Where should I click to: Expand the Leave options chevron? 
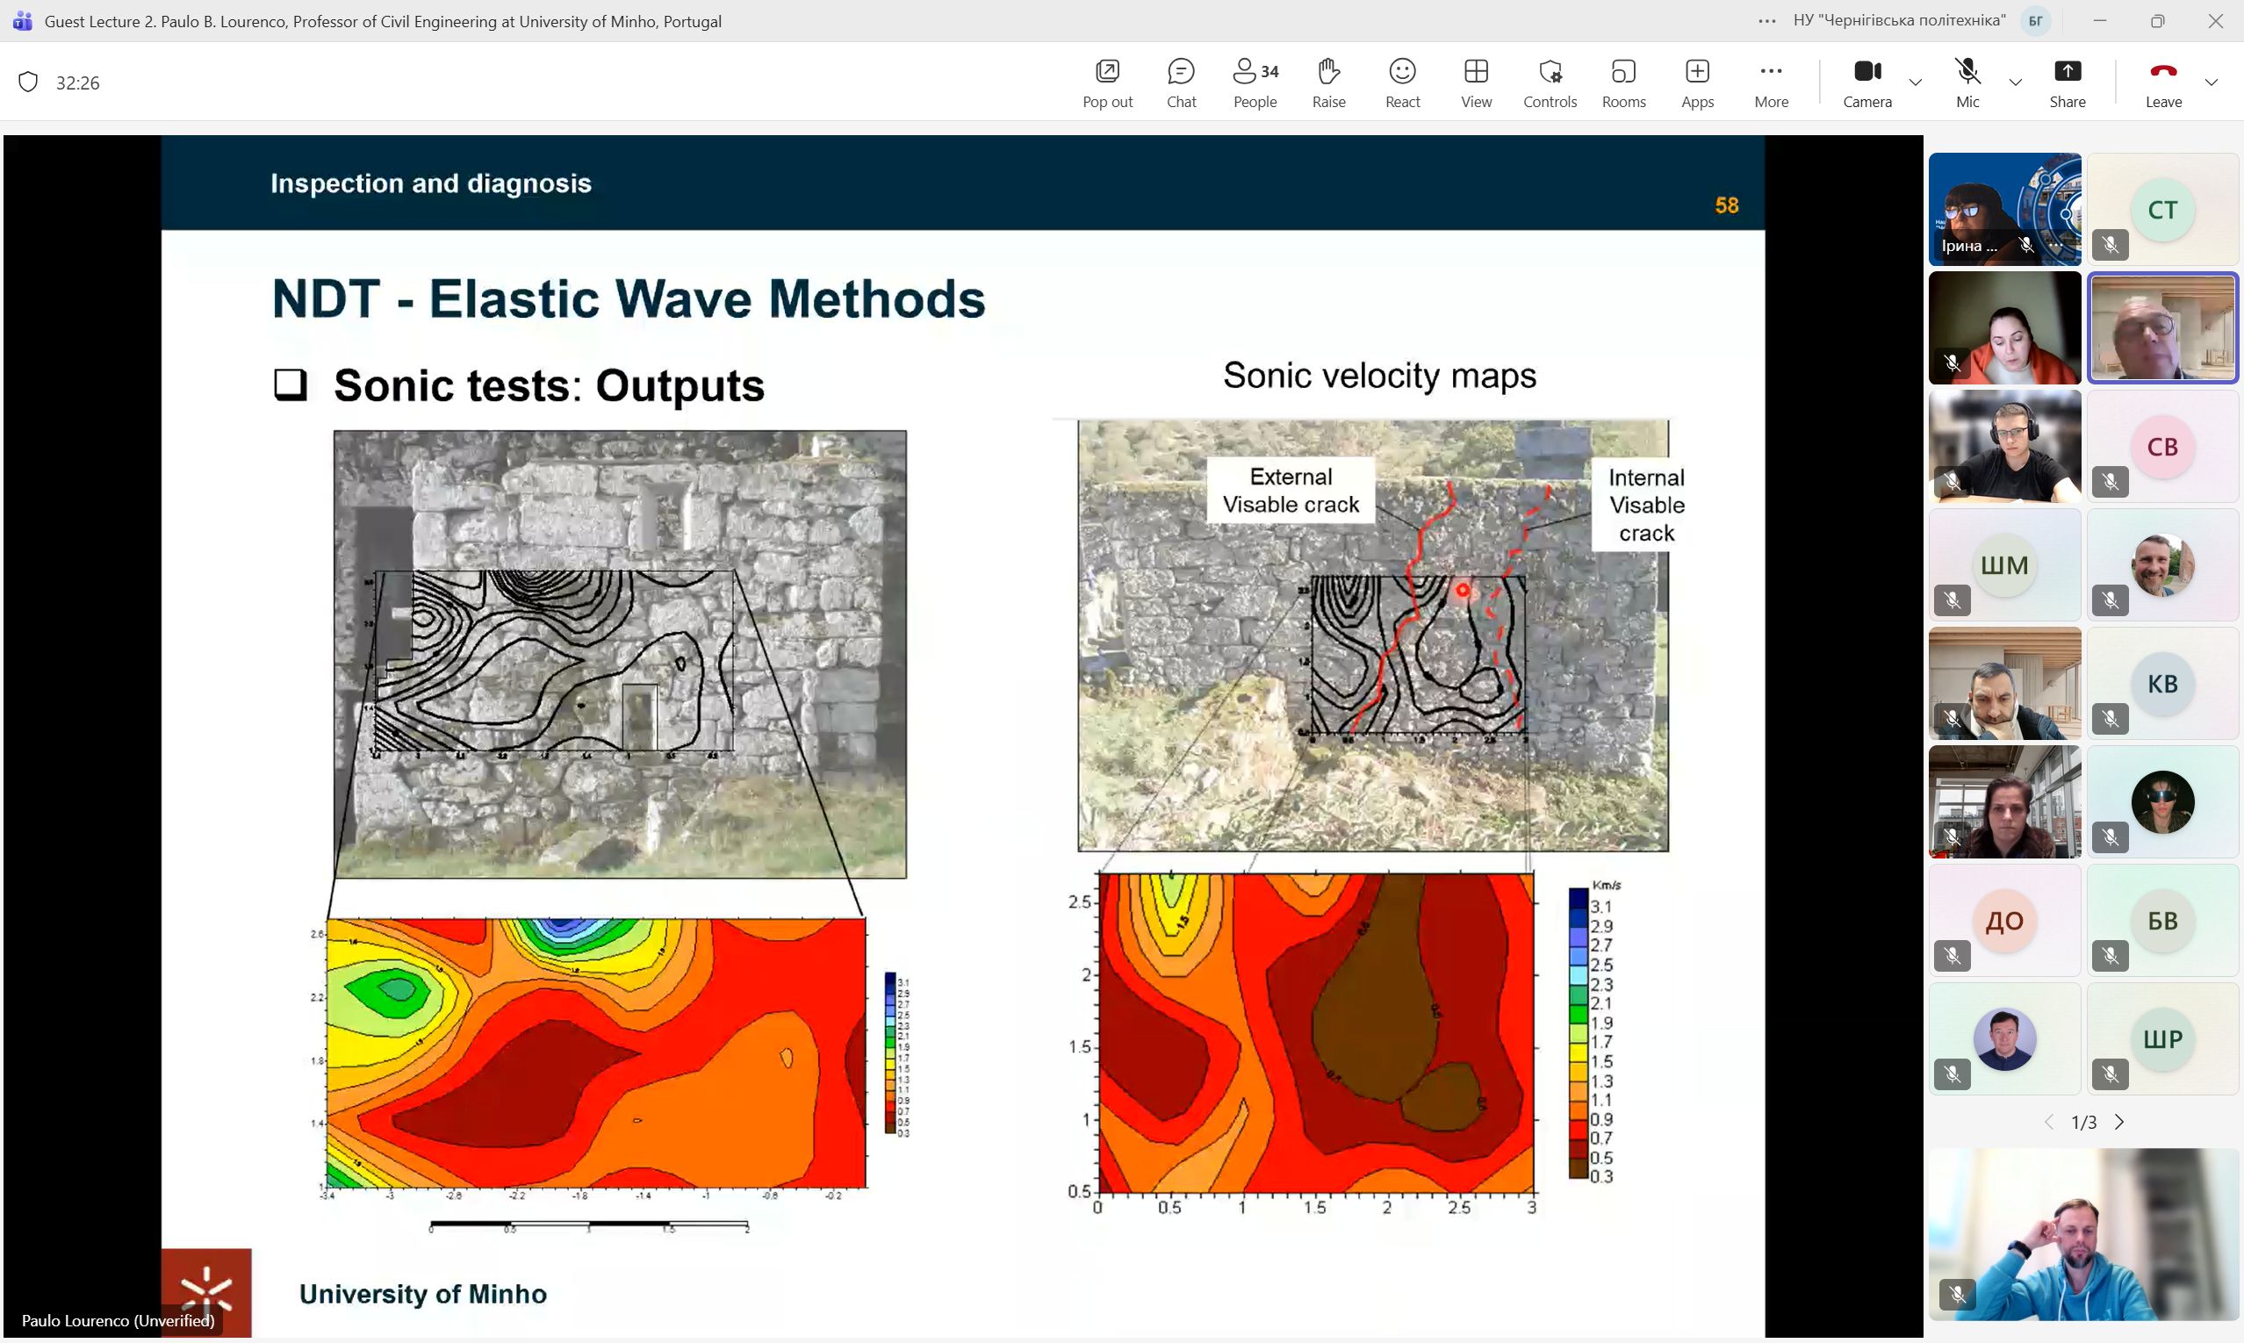point(2212,83)
